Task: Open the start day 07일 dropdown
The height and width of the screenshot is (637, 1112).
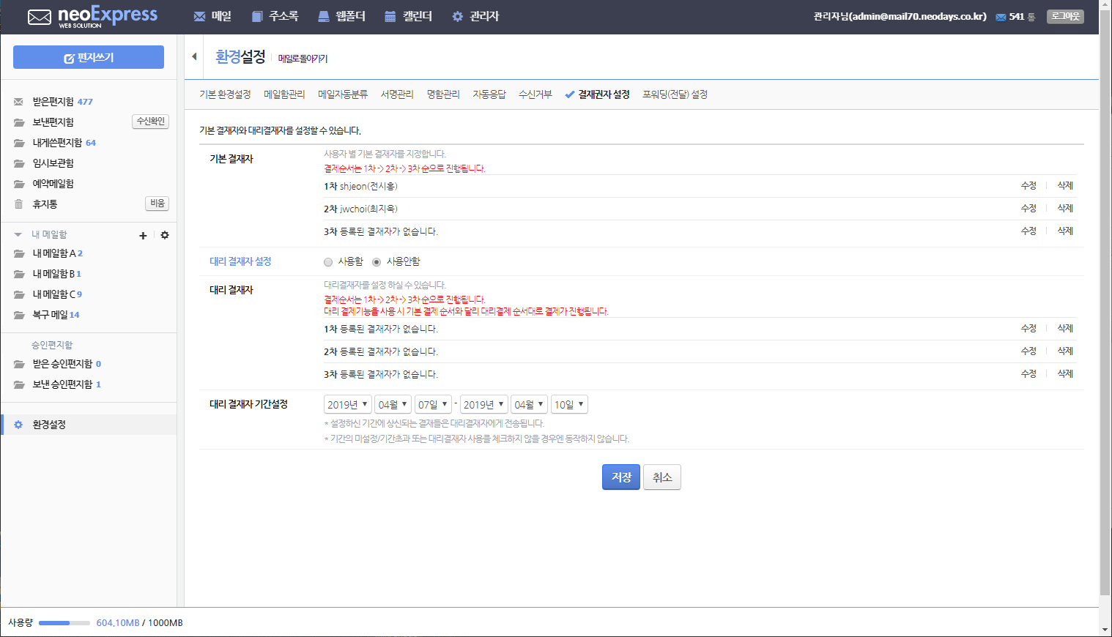Action: [433, 404]
